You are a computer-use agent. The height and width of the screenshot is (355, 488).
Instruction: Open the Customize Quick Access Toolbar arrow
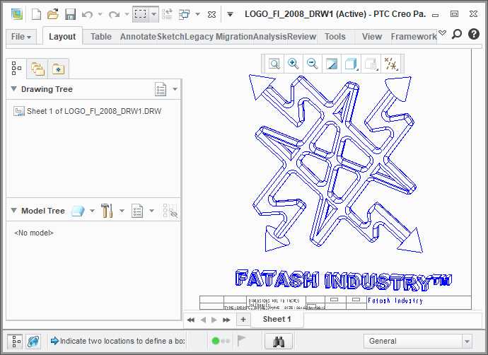point(230,14)
